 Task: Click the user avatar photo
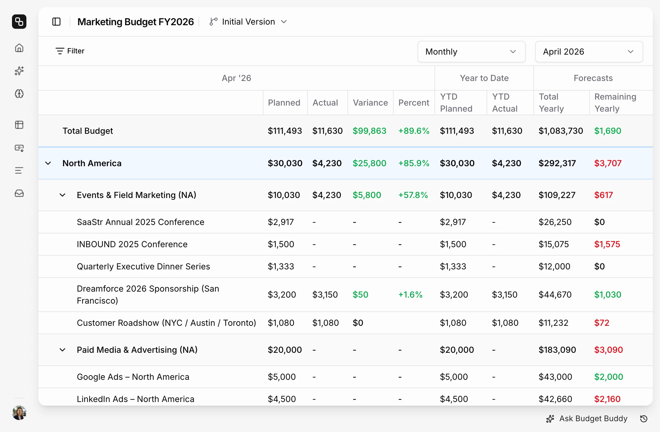[x=19, y=413]
